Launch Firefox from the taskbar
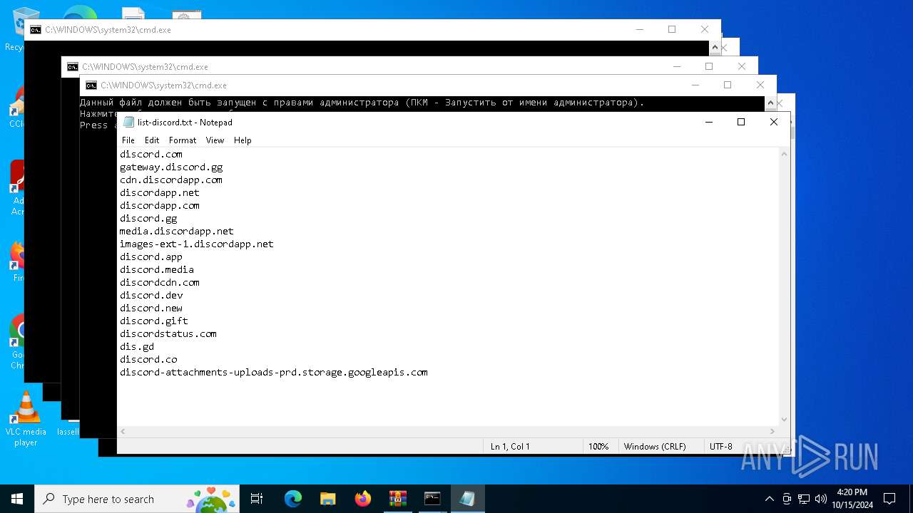This screenshot has width=913, height=513. [x=362, y=499]
